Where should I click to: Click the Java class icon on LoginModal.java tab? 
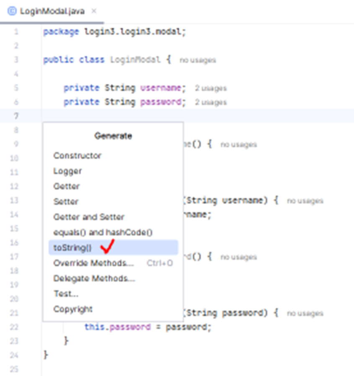(12, 11)
